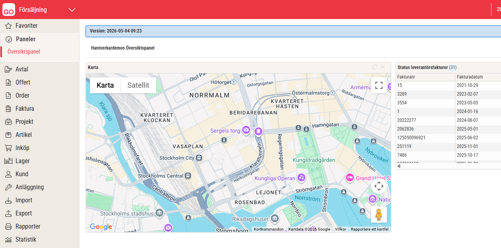
Task: Click the Riksdagshuset map marker
Action: pyautogui.click(x=274, y=218)
